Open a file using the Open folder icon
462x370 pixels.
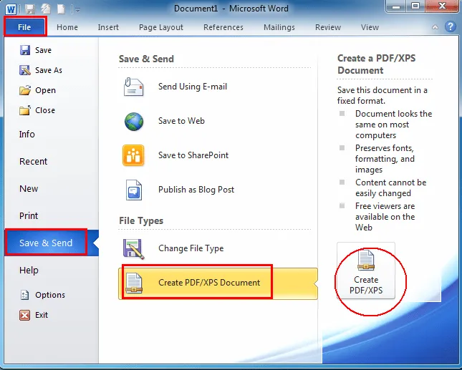[24, 90]
